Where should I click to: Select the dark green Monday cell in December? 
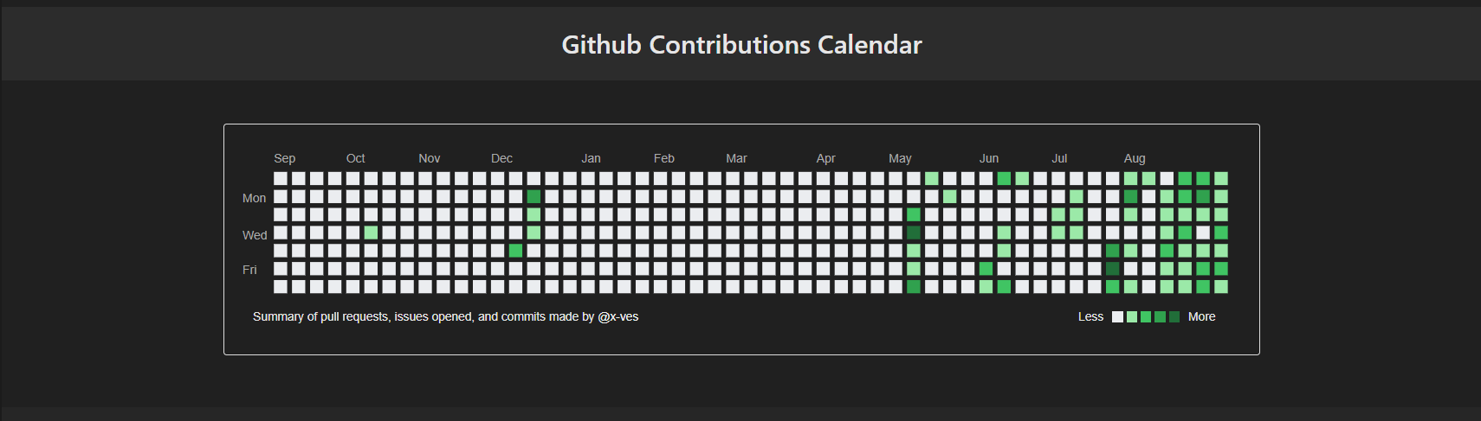534,196
